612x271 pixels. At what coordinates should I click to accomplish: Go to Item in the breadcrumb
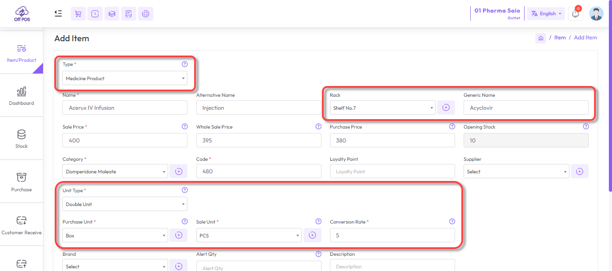[x=560, y=38]
